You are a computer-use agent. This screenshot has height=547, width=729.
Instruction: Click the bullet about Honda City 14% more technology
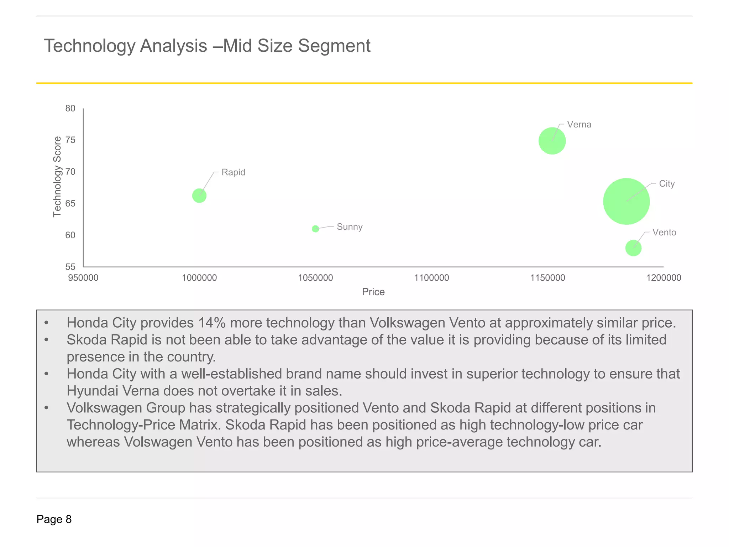pos(371,323)
